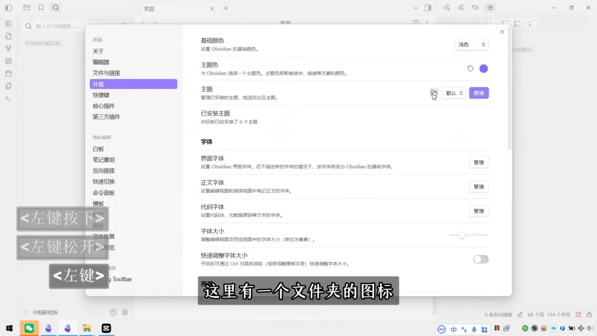
Task: Open the 浅色 base color dropdown
Action: [x=472, y=44]
